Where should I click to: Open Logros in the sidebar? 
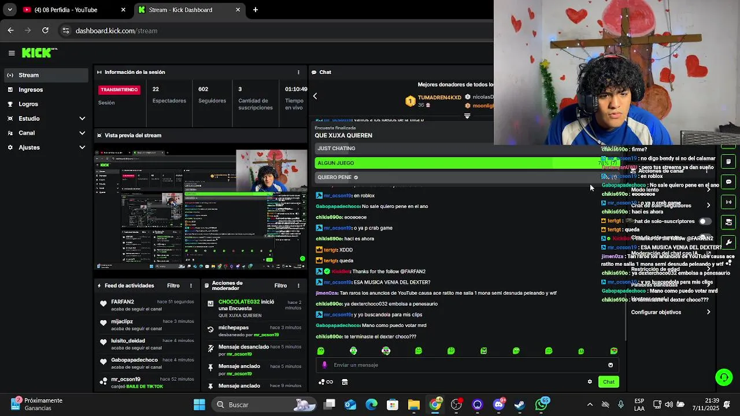click(x=46, y=104)
